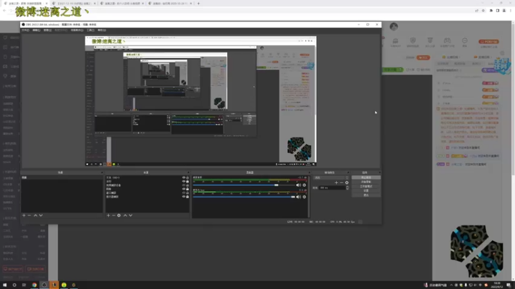This screenshot has height=289, width=515.
Task: Open the Controls dock panel corner button
Action: pyautogui.click(x=379, y=172)
